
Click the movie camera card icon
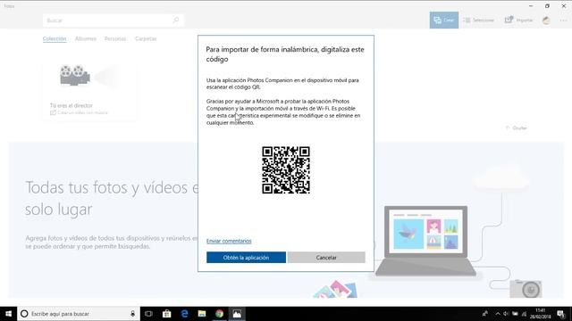pos(75,75)
